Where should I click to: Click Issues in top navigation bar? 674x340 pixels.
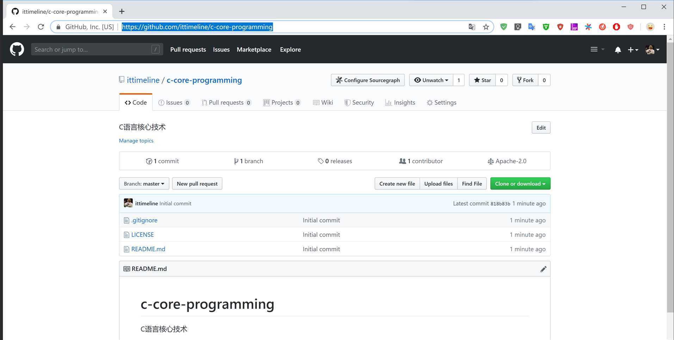221,50
